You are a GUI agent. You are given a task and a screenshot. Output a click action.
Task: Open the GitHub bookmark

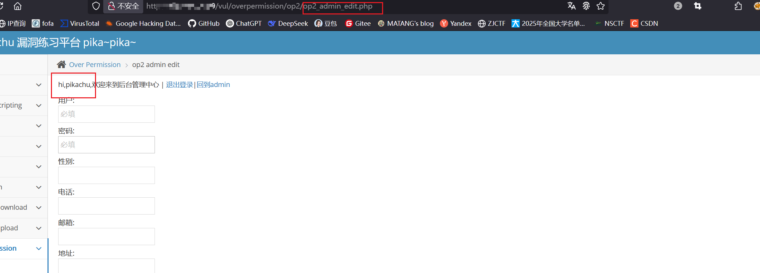click(x=204, y=23)
